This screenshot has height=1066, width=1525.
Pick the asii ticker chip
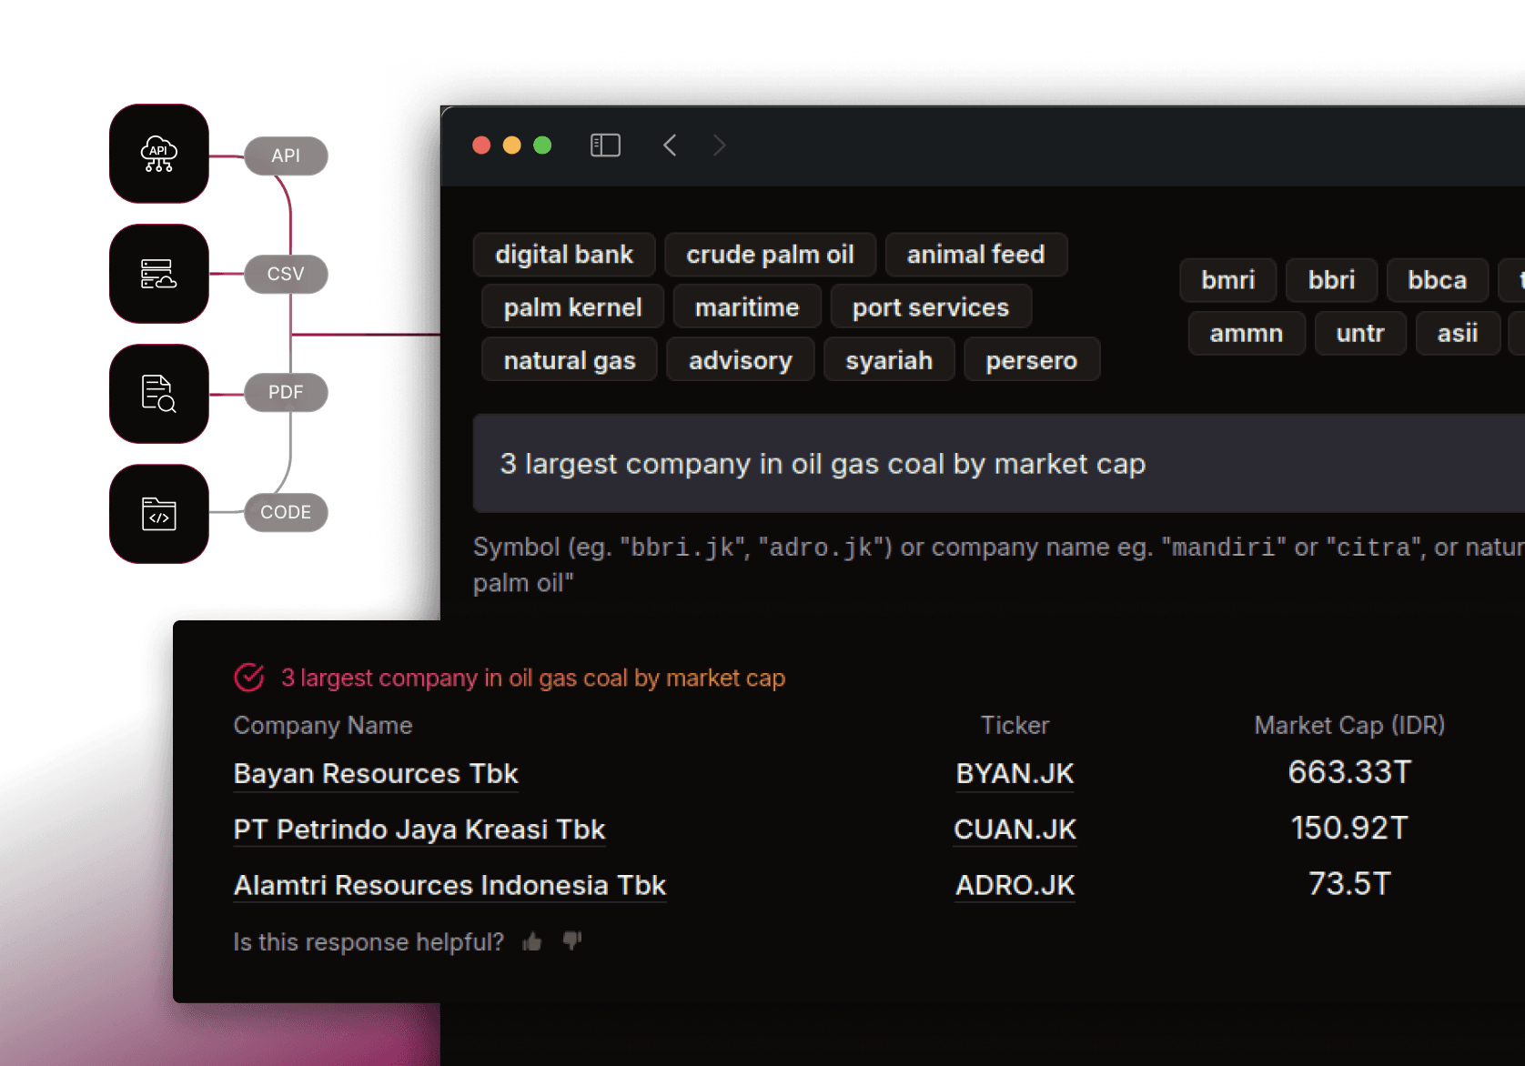(1458, 333)
